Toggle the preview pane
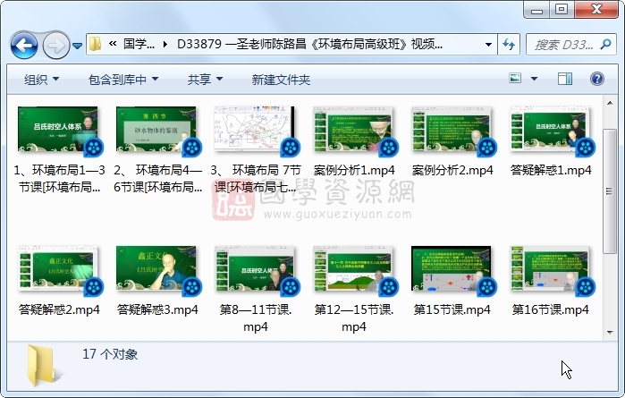 (x=565, y=79)
